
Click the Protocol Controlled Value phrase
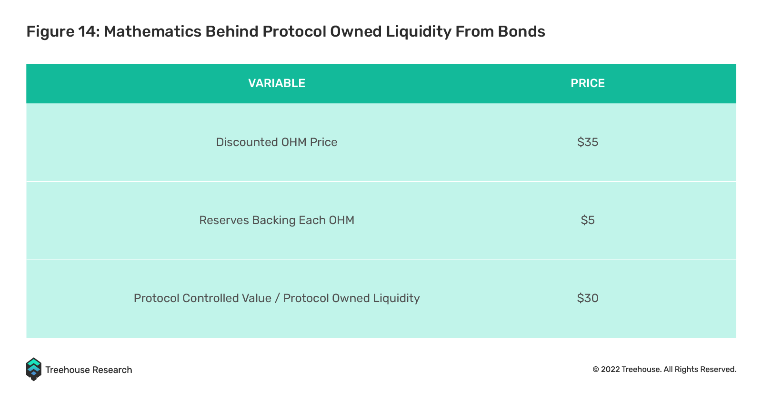coord(202,298)
